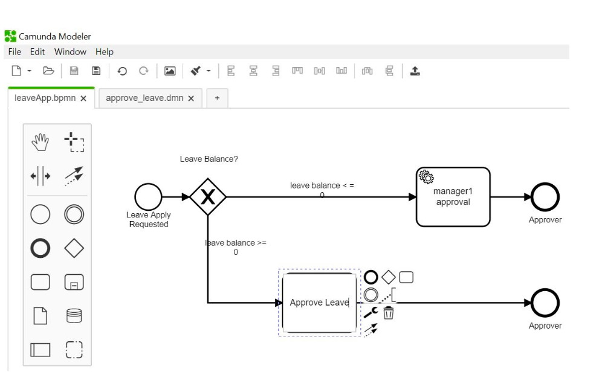Pick the Create Pool participant icon
Image resolution: width=605 pixels, height=392 pixels.
(40, 350)
